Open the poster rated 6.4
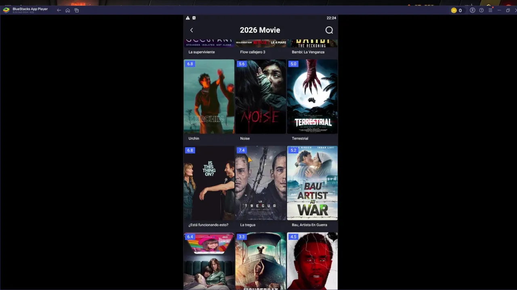This screenshot has height=290, width=517. click(209, 261)
